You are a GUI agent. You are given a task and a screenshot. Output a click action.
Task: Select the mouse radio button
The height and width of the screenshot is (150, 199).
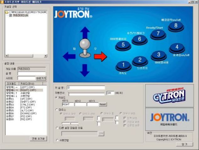click(57, 110)
